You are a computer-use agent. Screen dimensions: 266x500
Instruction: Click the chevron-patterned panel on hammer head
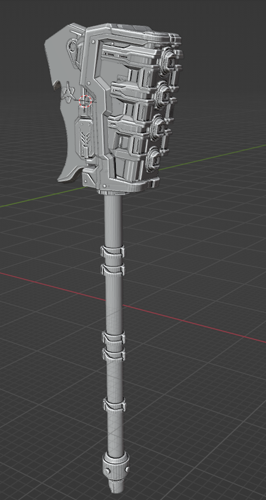click(84, 137)
